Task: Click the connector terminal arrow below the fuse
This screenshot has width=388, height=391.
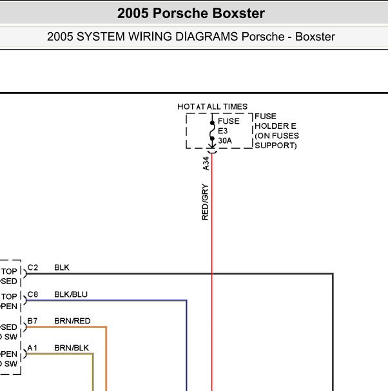Action: click(x=212, y=148)
